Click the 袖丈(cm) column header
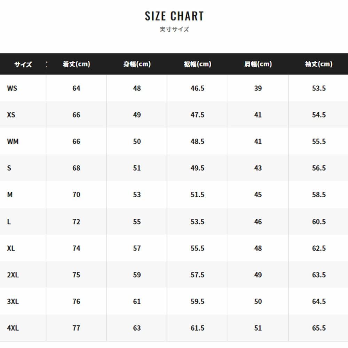348x348 pixels. click(x=318, y=64)
